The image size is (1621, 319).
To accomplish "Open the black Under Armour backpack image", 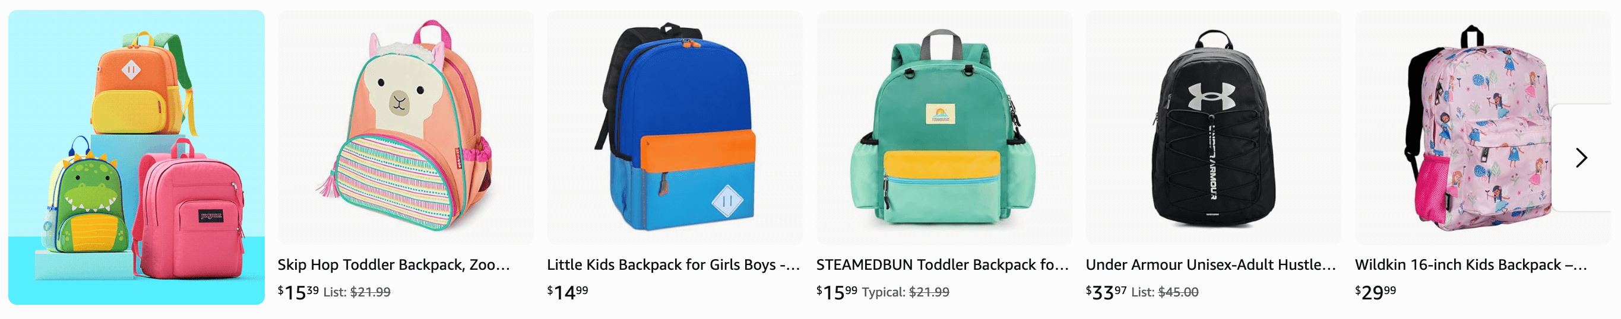I will pyautogui.click(x=1213, y=127).
